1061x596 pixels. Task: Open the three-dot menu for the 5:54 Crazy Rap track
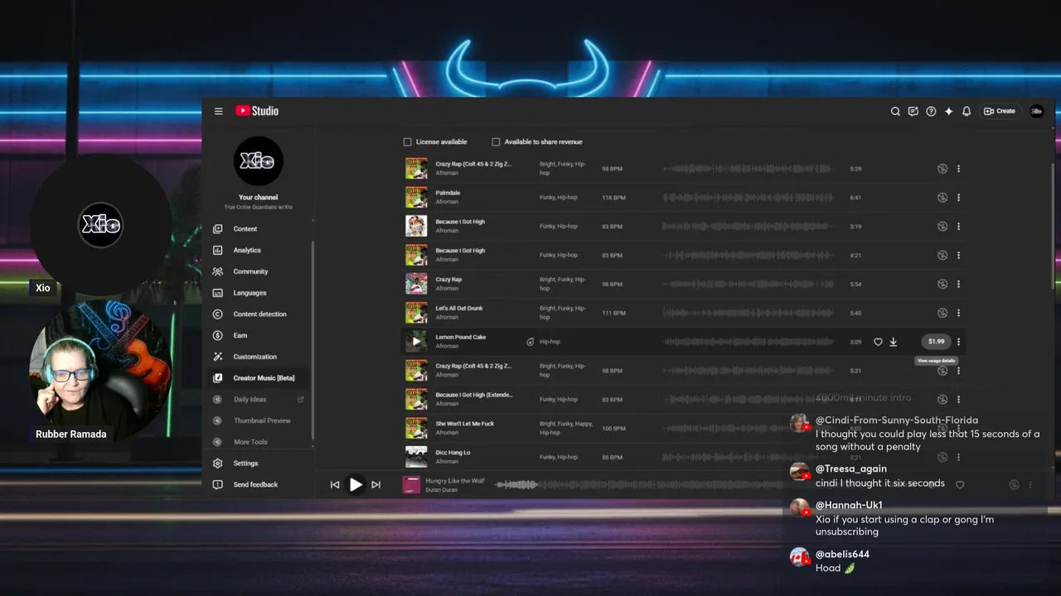click(959, 284)
